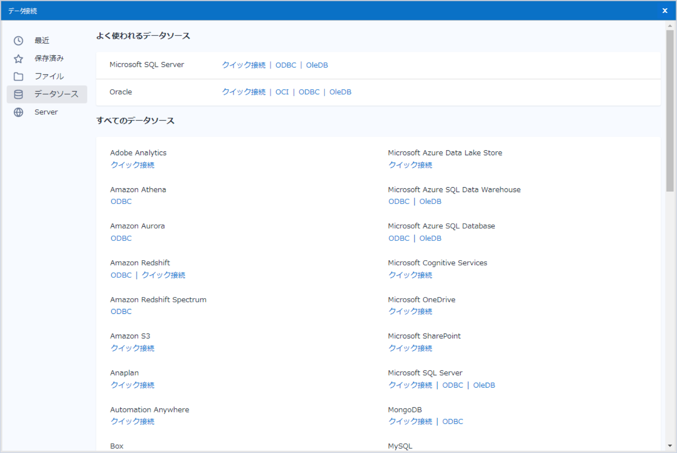This screenshot has width=677, height=453.
Task: Click OleDB under lower Microsoft SQL Server
Action: click(484, 385)
